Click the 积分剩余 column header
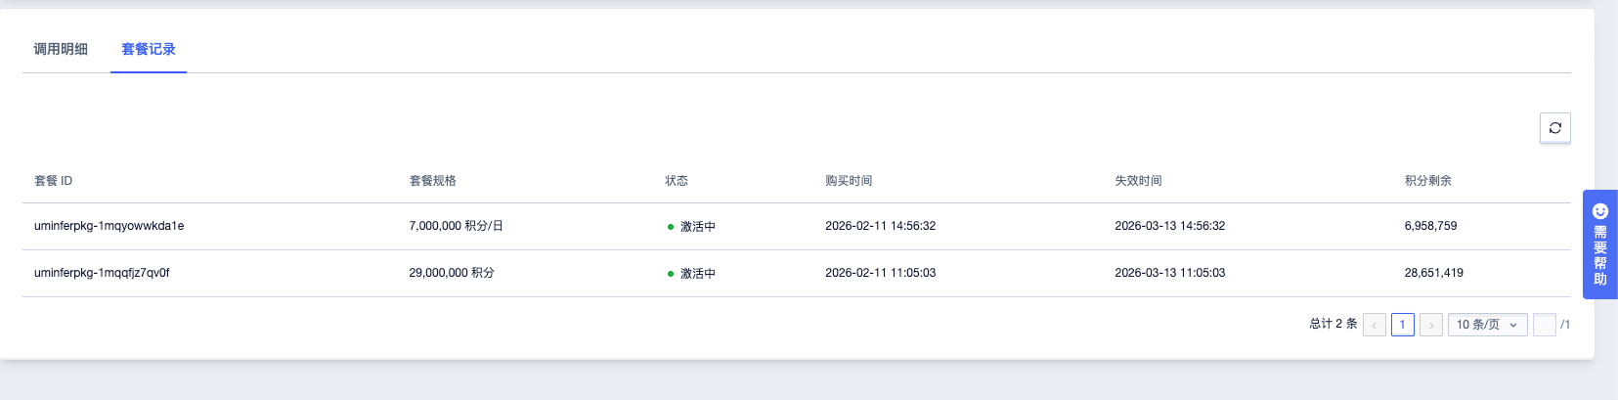This screenshot has width=1618, height=400. pyautogui.click(x=1427, y=181)
